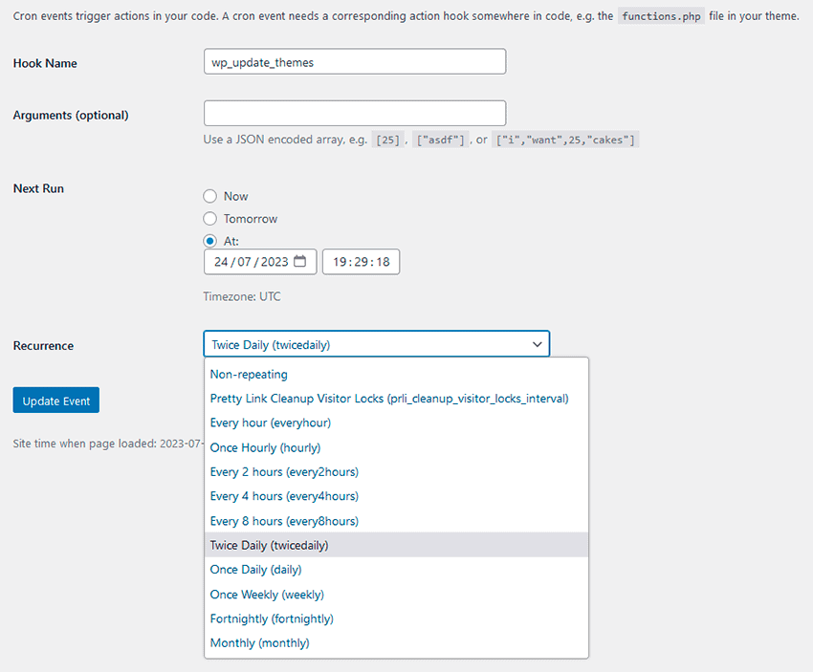
Task: Choose Monthly (monthly) option
Action: coord(396,643)
